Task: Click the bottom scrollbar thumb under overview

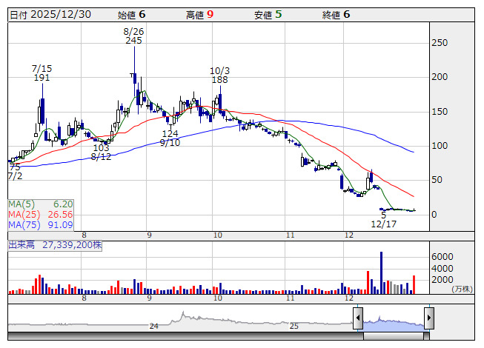Action: point(393,335)
